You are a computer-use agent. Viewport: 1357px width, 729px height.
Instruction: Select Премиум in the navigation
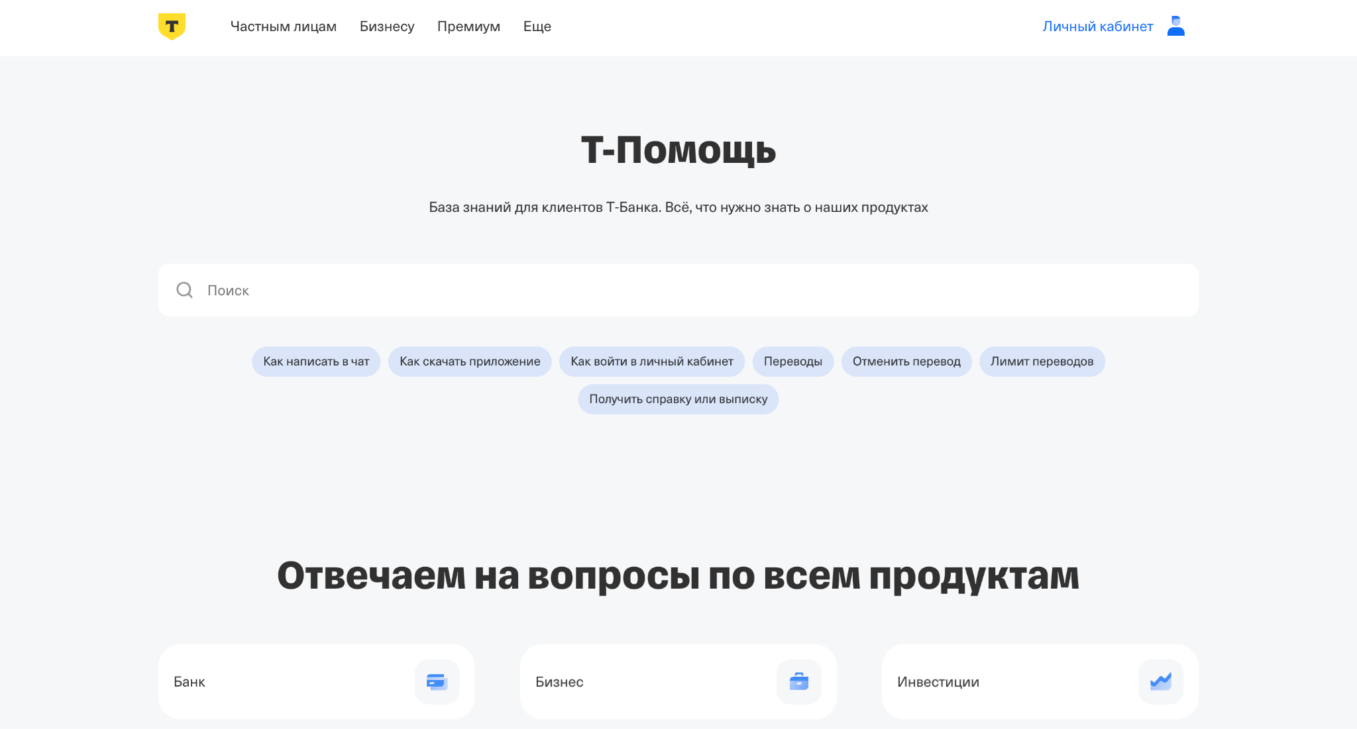(468, 26)
